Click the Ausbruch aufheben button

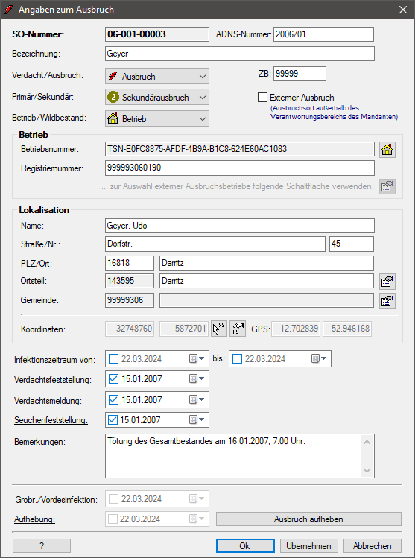pos(308,519)
